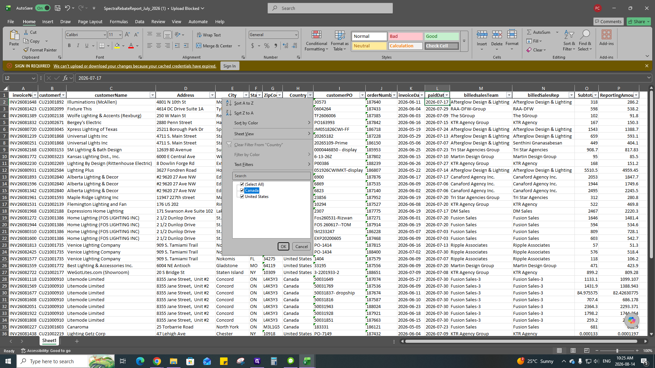Open the Data ribbon tab
655x368 pixels.
coord(140,21)
